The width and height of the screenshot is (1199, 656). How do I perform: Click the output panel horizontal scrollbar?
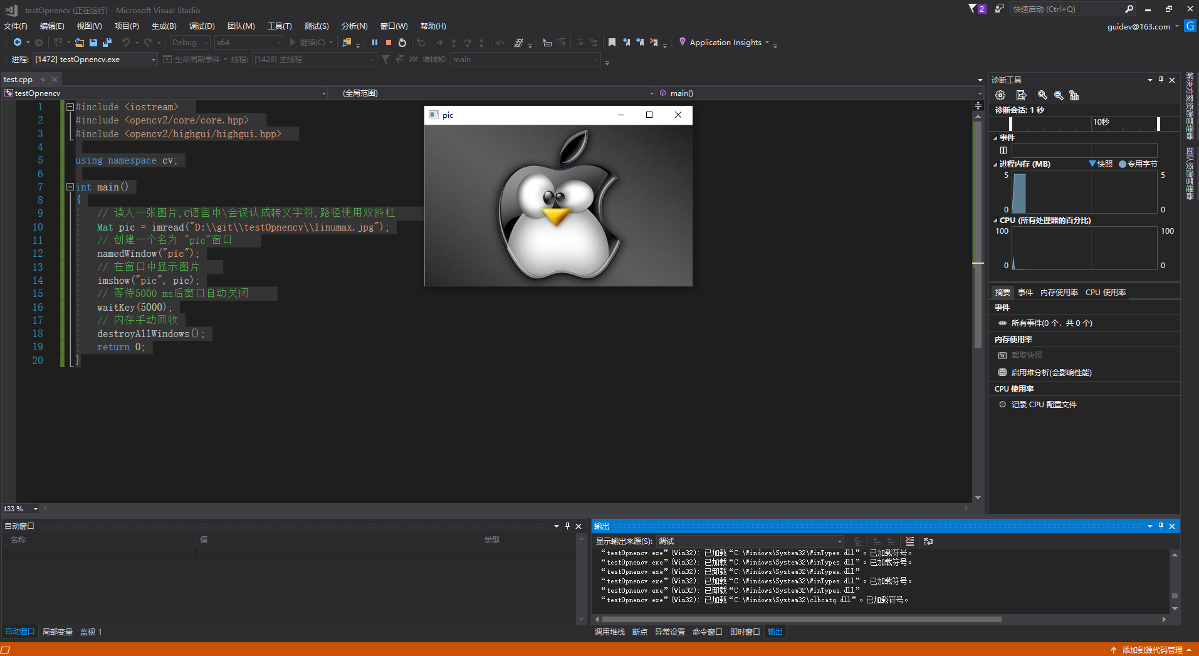[802, 619]
